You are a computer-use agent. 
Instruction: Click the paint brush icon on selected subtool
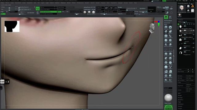click(x=191, y=30)
